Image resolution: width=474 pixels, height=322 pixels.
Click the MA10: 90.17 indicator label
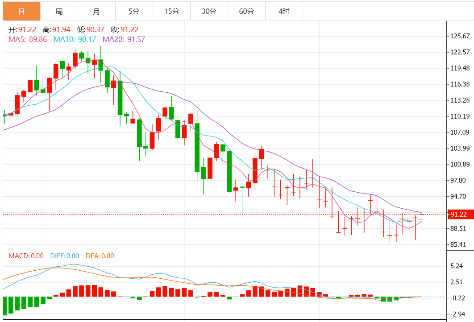tap(75, 39)
